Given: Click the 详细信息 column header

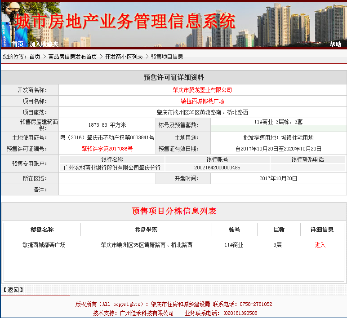Looking at the screenshot, I should click(322, 230).
